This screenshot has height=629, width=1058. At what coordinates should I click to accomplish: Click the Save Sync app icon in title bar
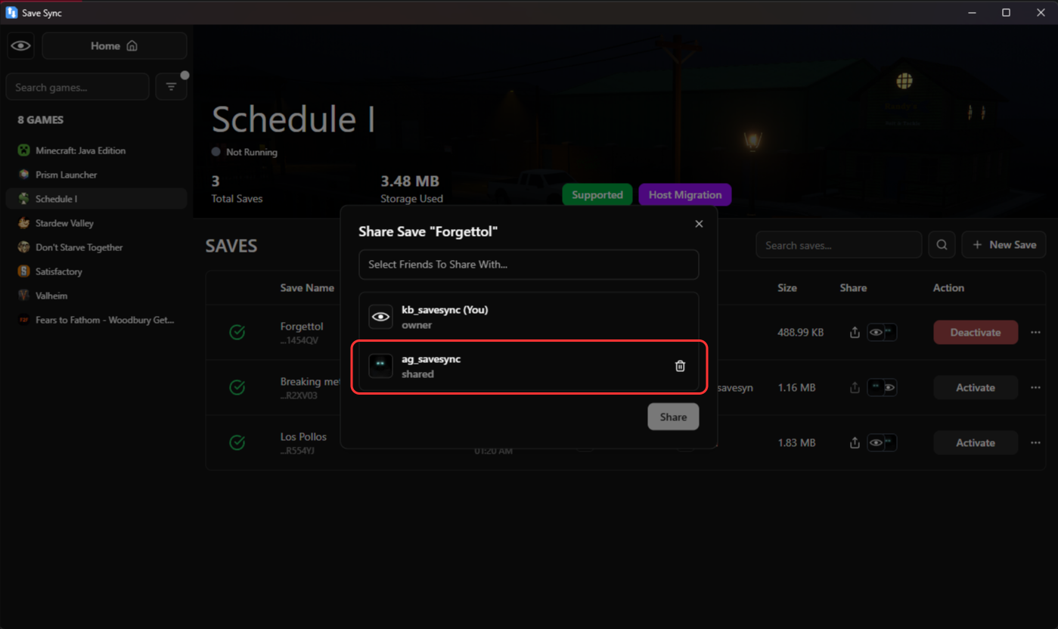click(11, 13)
